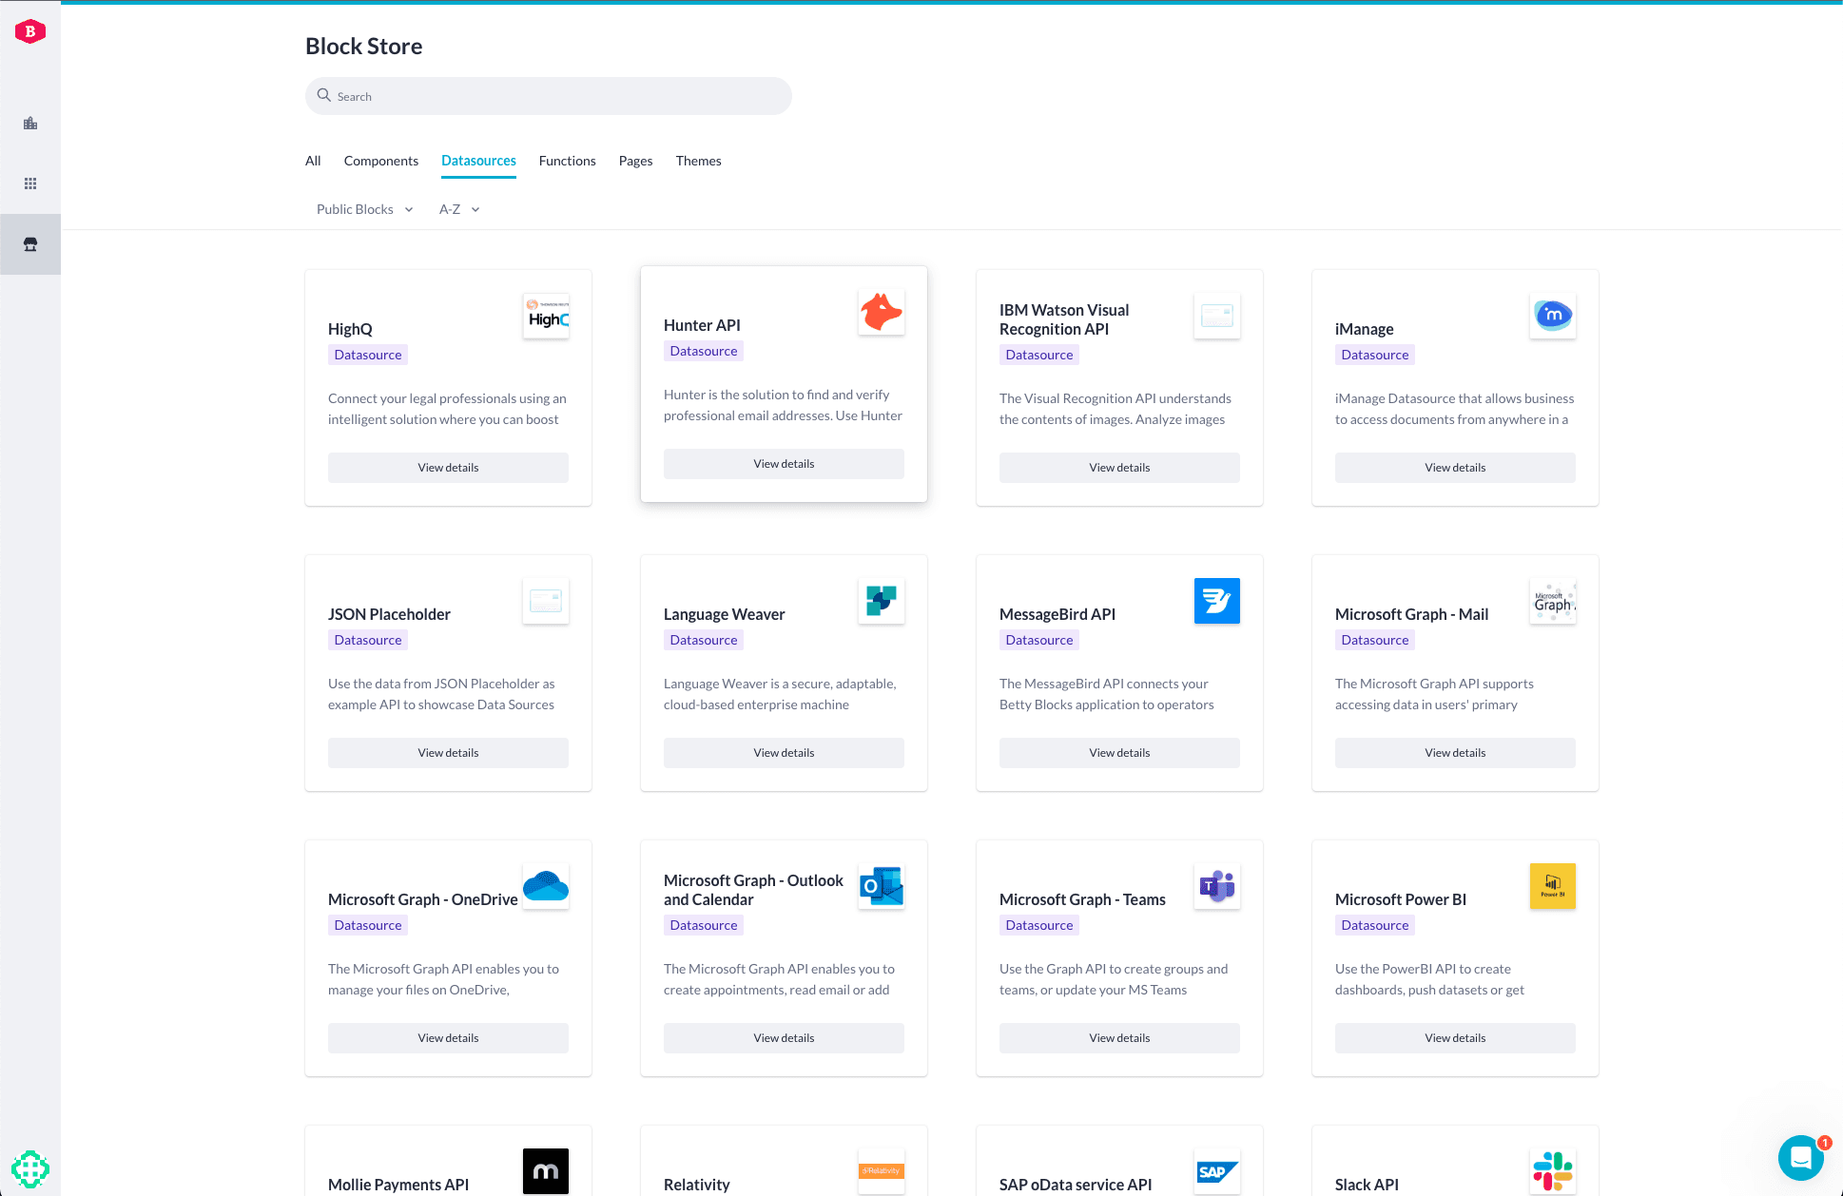The image size is (1843, 1196).
Task: Click the 'Microsoft Graph - OneDrive' title
Action: point(423,899)
